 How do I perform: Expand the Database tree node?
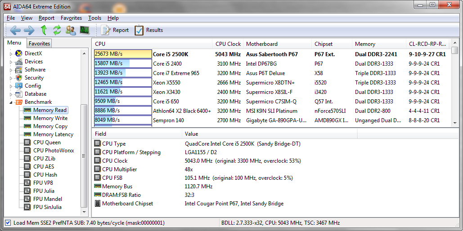coord(11,94)
